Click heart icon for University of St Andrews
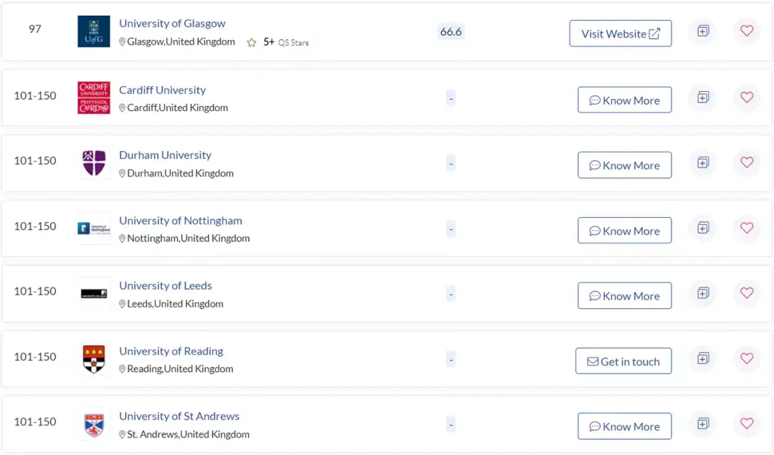The width and height of the screenshot is (774, 455). pos(746,424)
